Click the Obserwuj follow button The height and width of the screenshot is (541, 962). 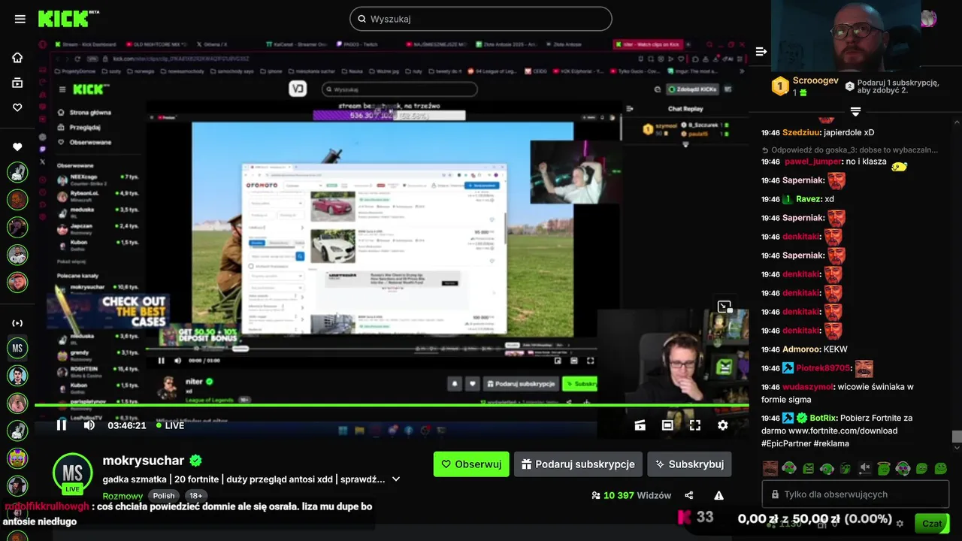(471, 464)
